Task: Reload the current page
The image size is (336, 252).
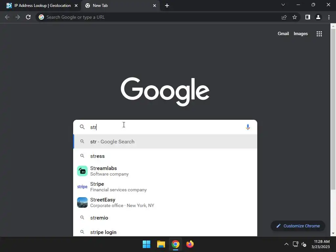Action: pos(28,17)
